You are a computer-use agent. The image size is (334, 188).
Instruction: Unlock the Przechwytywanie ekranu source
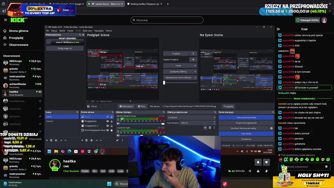point(111,130)
